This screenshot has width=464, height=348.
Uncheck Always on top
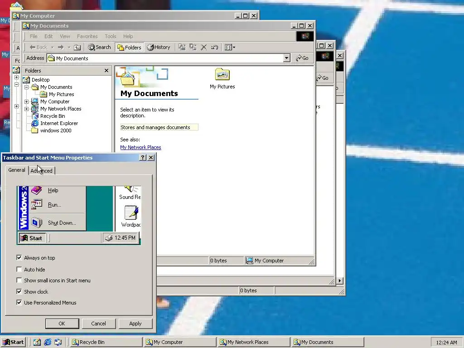click(19, 258)
